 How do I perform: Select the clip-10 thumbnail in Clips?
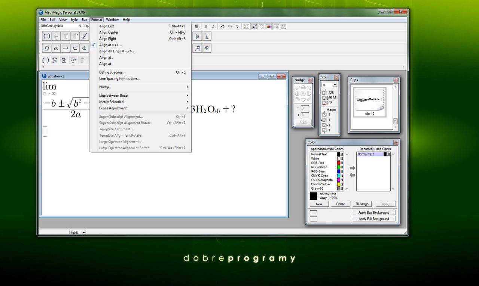pyautogui.click(x=370, y=102)
